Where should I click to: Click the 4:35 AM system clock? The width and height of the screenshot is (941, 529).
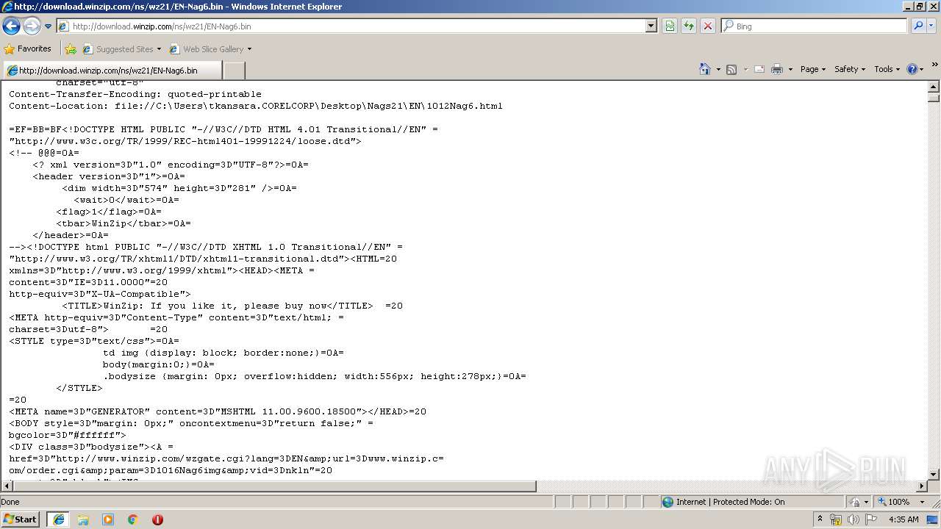click(904, 519)
